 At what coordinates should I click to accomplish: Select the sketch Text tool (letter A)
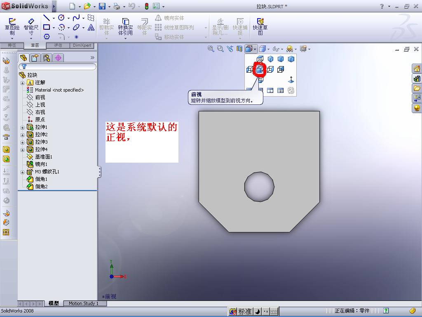(91, 27)
